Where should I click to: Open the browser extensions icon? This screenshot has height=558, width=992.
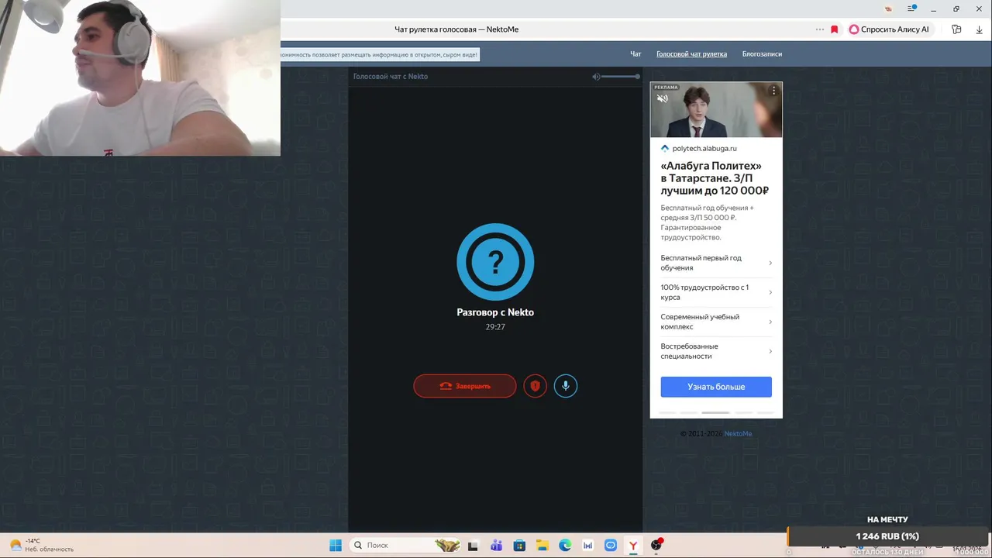[x=956, y=29]
